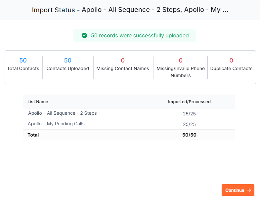Image resolution: width=260 pixels, height=204 pixels.
Task: Click the arrow icon on Continue
Action: pyautogui.click(x=249, y=190)
